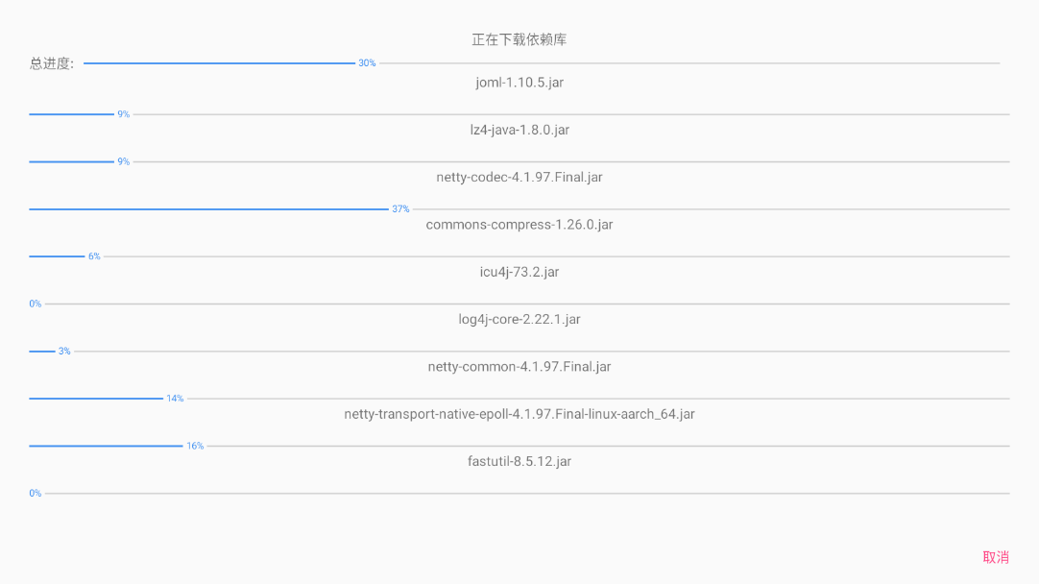Select the lz4-java-1.8.0.jar file label
This screenshot has height=584, width=1039.
pos(519,130)
